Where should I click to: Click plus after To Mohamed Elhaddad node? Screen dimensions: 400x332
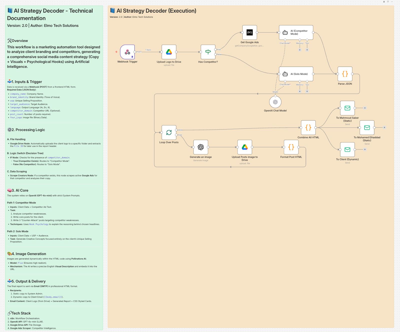pyautogui.click(x=384, y=127)
